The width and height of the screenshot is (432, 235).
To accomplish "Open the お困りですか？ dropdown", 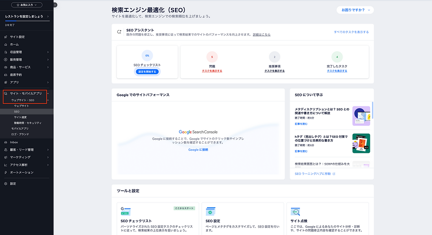I will (355, 10).
